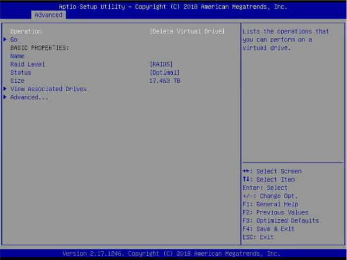Click the arrow beside View Associated Drives
This screenshot has width=347, height=260.
tap(5, 89)
